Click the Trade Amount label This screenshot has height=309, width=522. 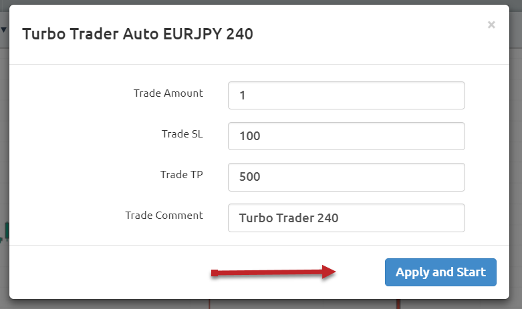pos(168,93)
